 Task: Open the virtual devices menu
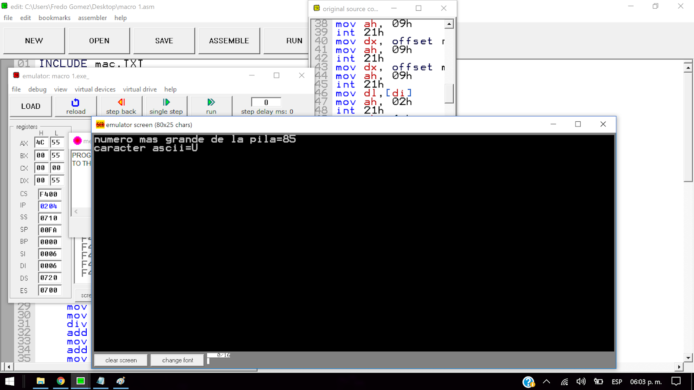[95, 89]
